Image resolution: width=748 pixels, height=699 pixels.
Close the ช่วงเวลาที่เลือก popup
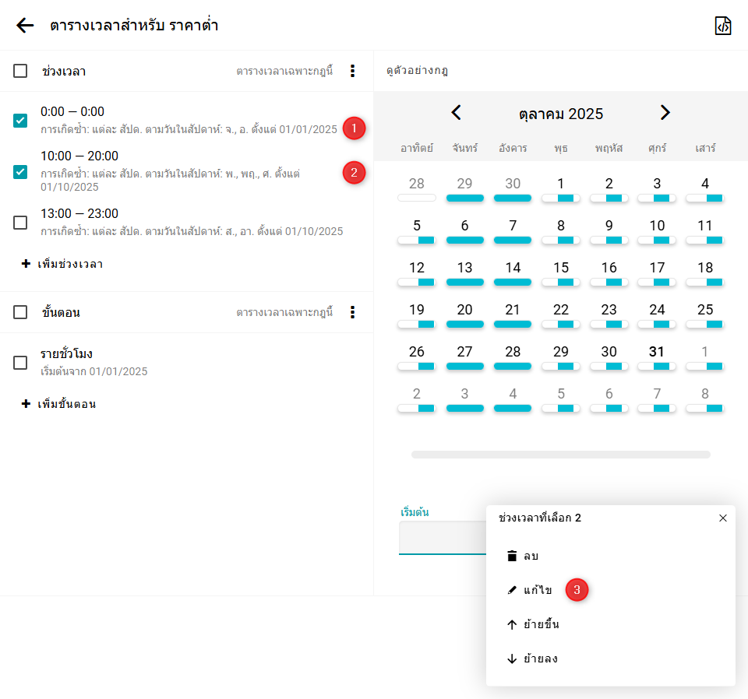(722, 518)
